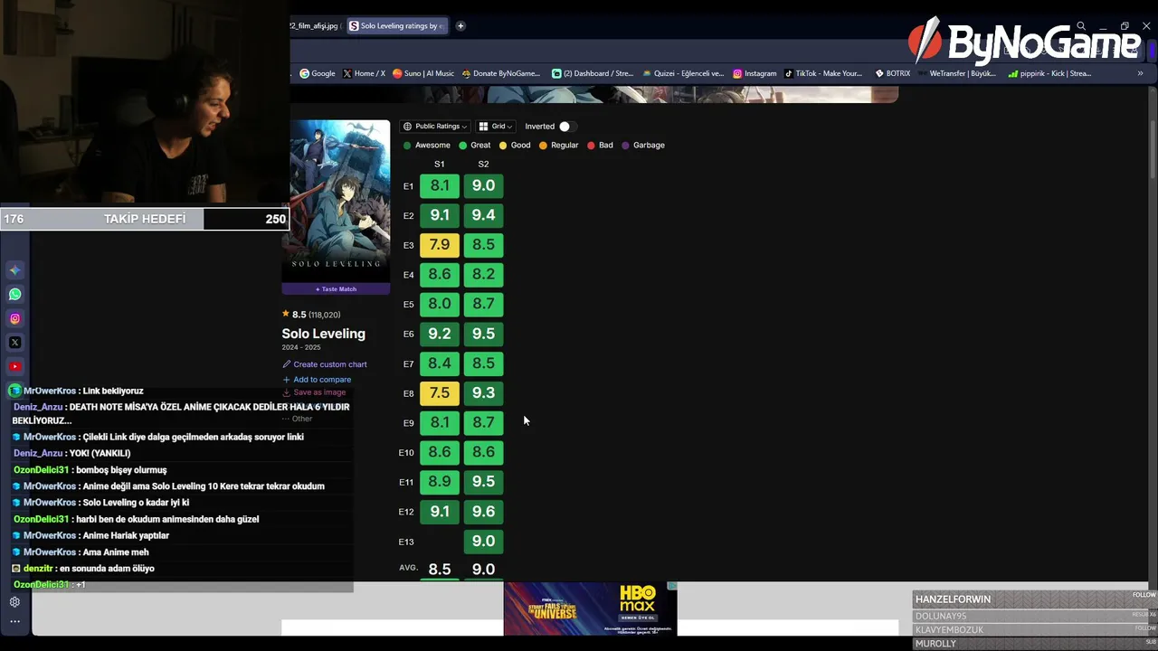The image size is (1158, 651).
Task: Toggle the Inverted switch
Action: (565, 127)
